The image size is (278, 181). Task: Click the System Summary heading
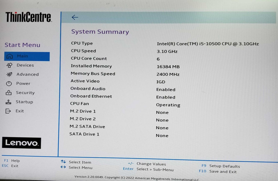(x=100, y=32)
